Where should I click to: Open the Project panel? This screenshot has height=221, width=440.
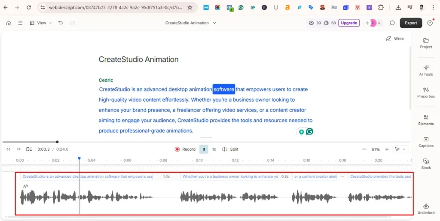pos(426,43)
